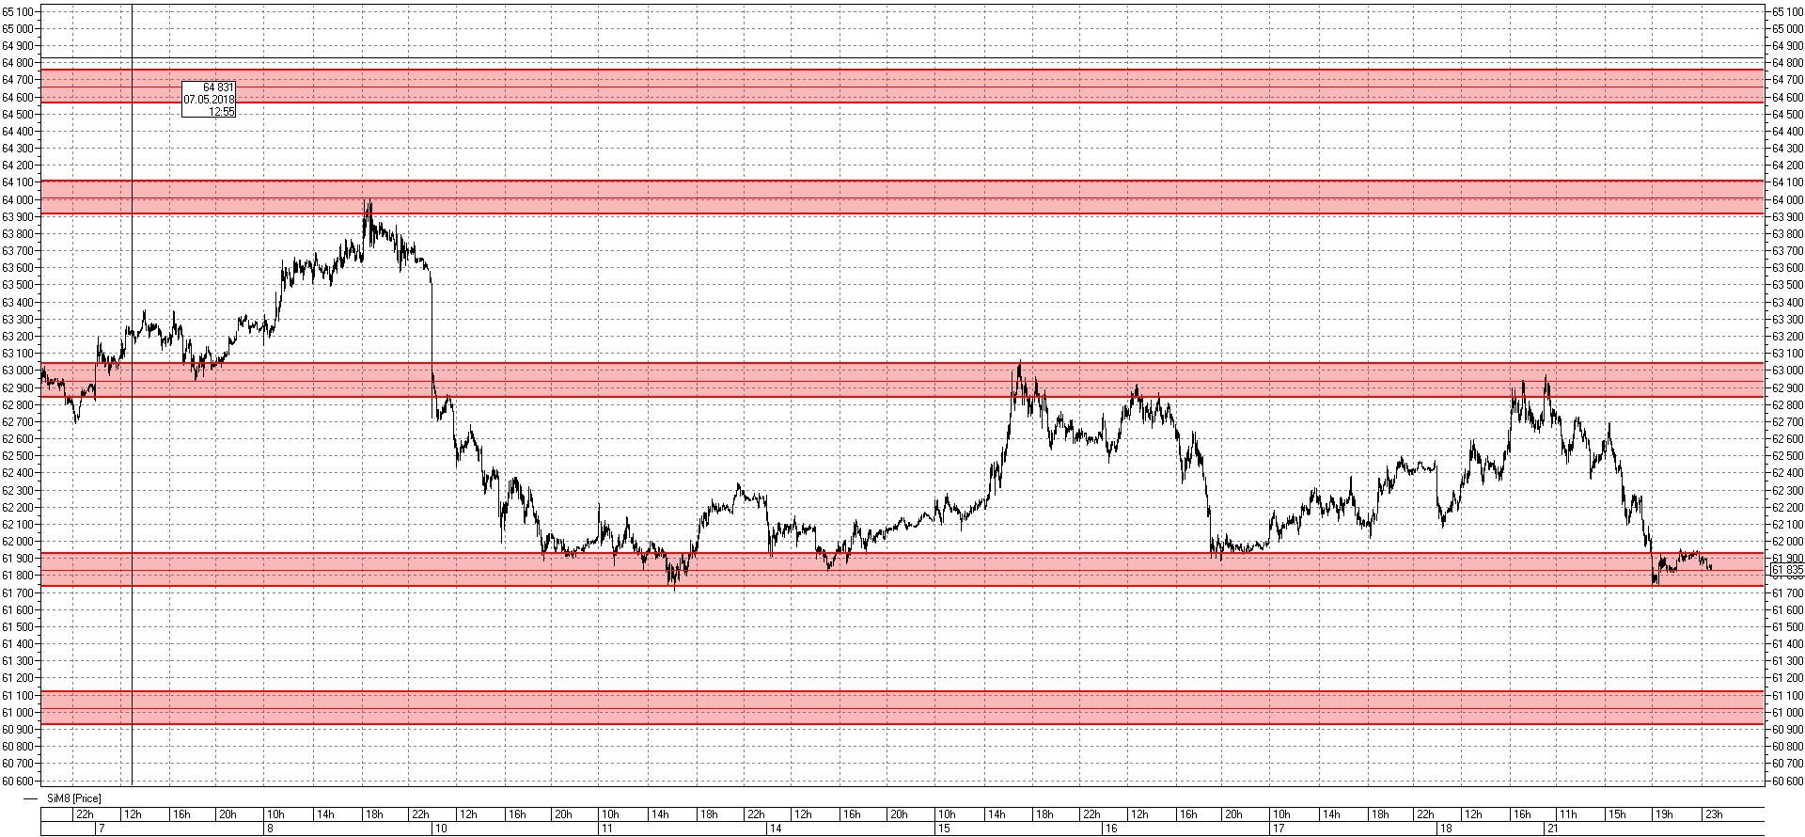Click 61 600 on the right price axis
The height and width of the screenshot is (837, 1805).
(x=1787, y=609)
